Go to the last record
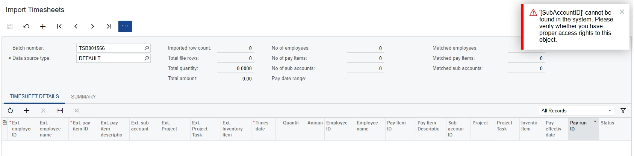This screenshot has height=156, width=634. tap(109, 26)
